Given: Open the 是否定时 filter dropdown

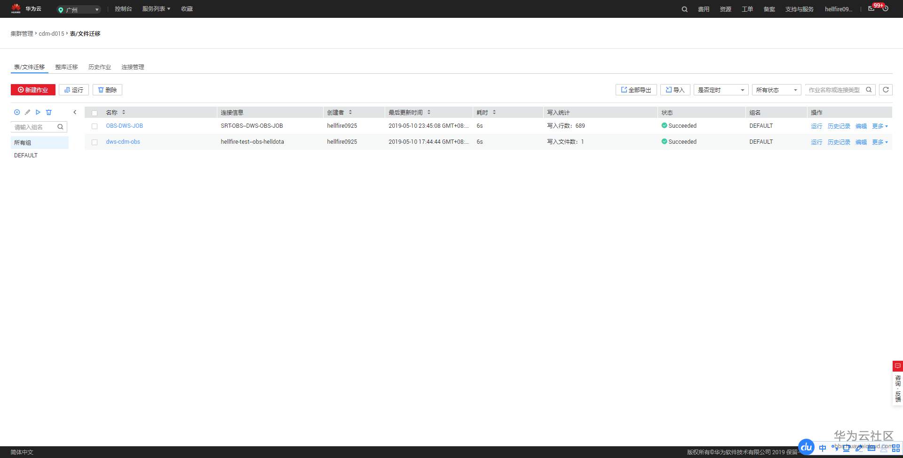Looking at the screenshot, I should pos(721,90).
